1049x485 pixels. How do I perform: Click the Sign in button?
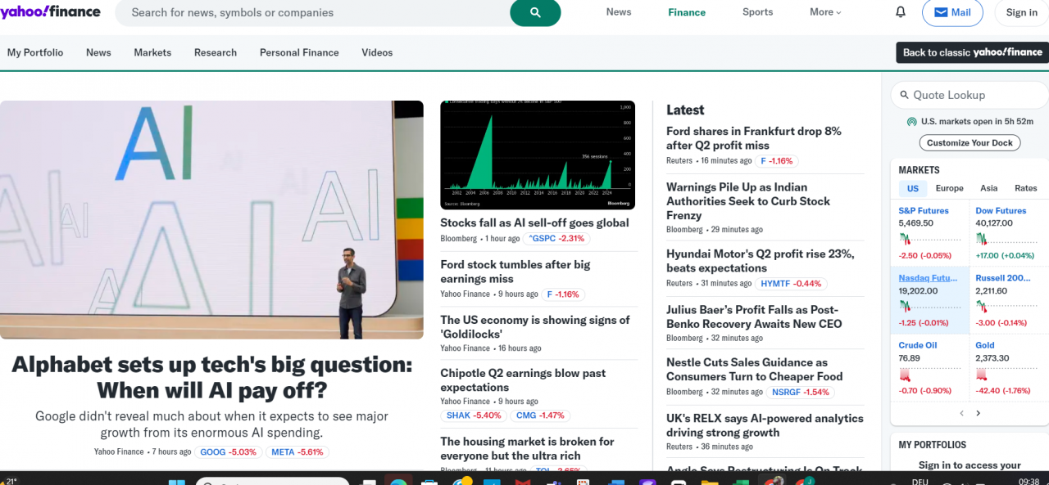[x=1020, y=12]
